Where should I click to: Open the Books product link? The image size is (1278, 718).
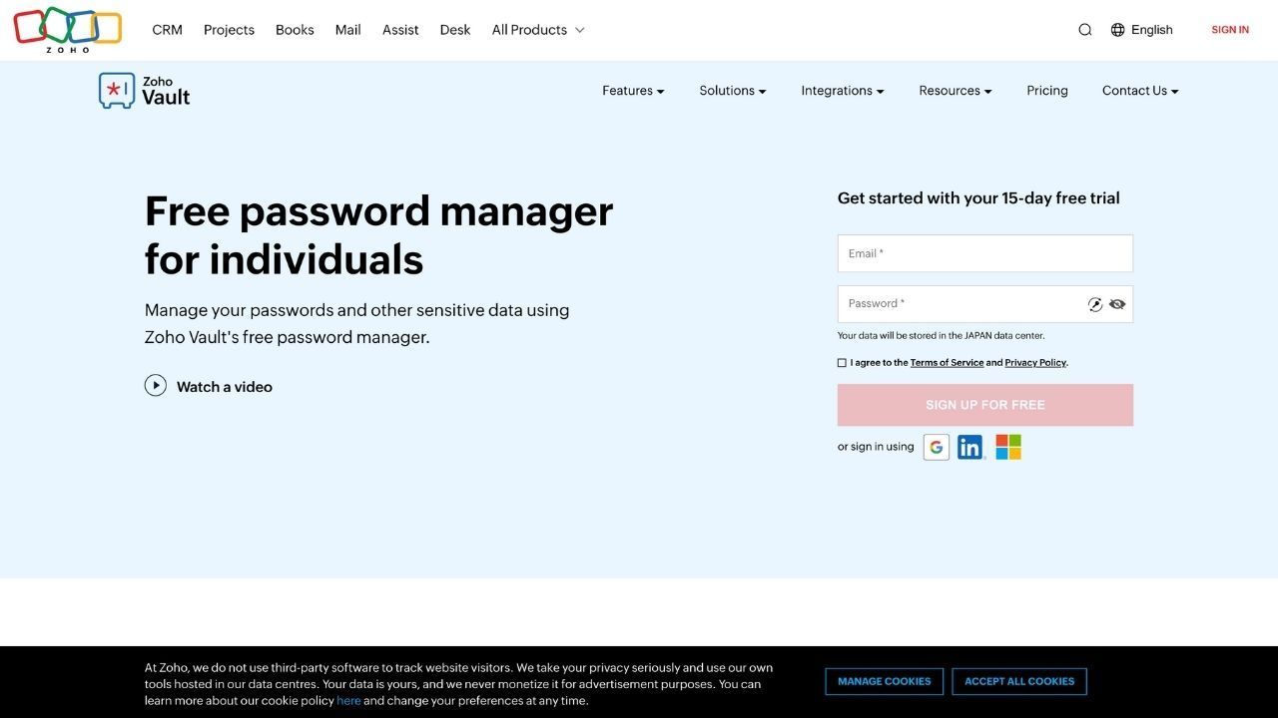click(295, 30)
